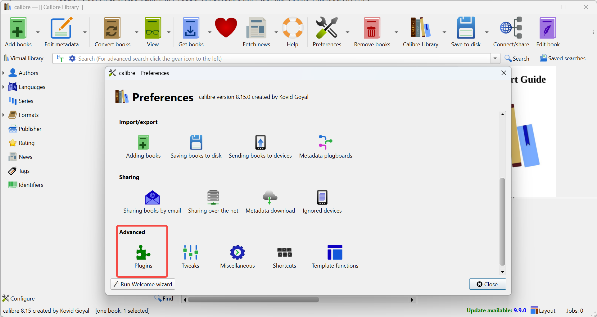This screenshot has height=317, width=597.
Task: Open the Layout menu
Action: click(x=543, y=310)
